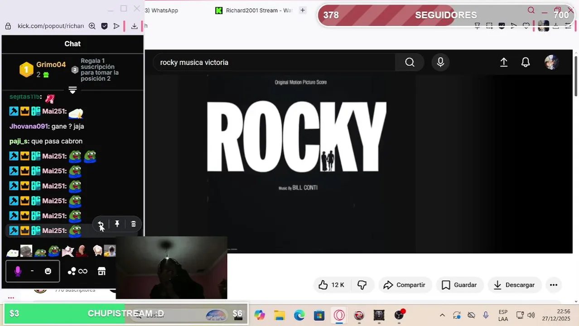Open File Explorer from the taskbar
579x326 pixels.
coord(280,315)
